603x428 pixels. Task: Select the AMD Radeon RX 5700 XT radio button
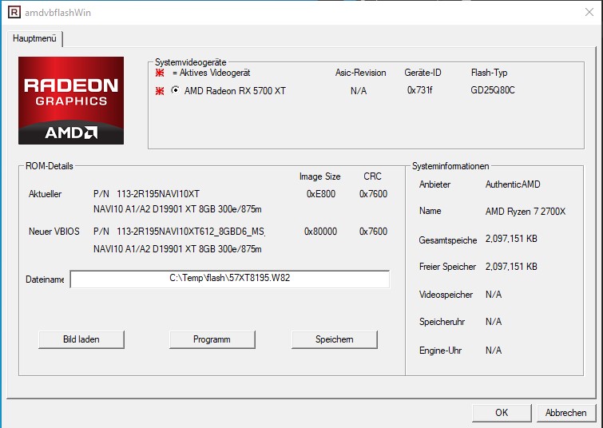click(x=176, y=90)
